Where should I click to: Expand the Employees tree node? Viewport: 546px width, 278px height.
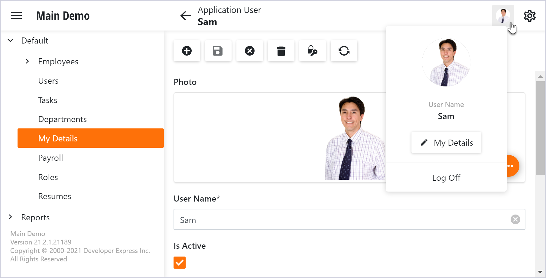(27, 61)
